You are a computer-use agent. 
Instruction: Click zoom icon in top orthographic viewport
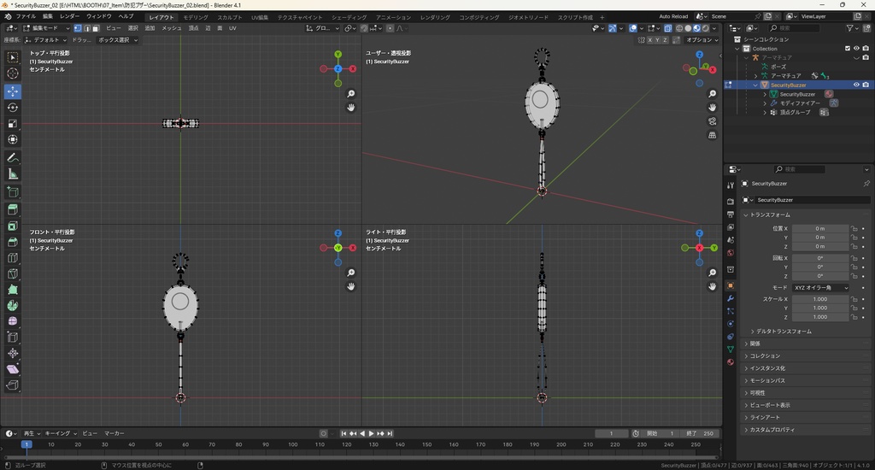point(351,94)
